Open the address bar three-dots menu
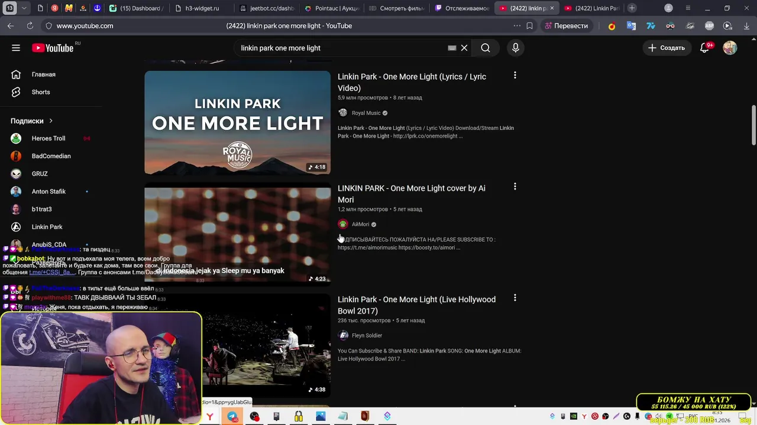 (x=517, y=26)
